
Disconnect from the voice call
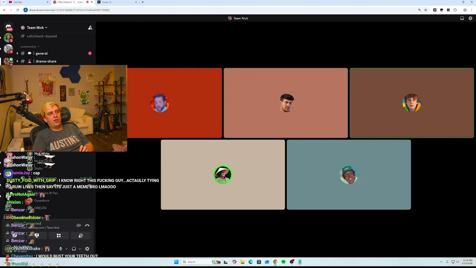[x=87, y=225]
